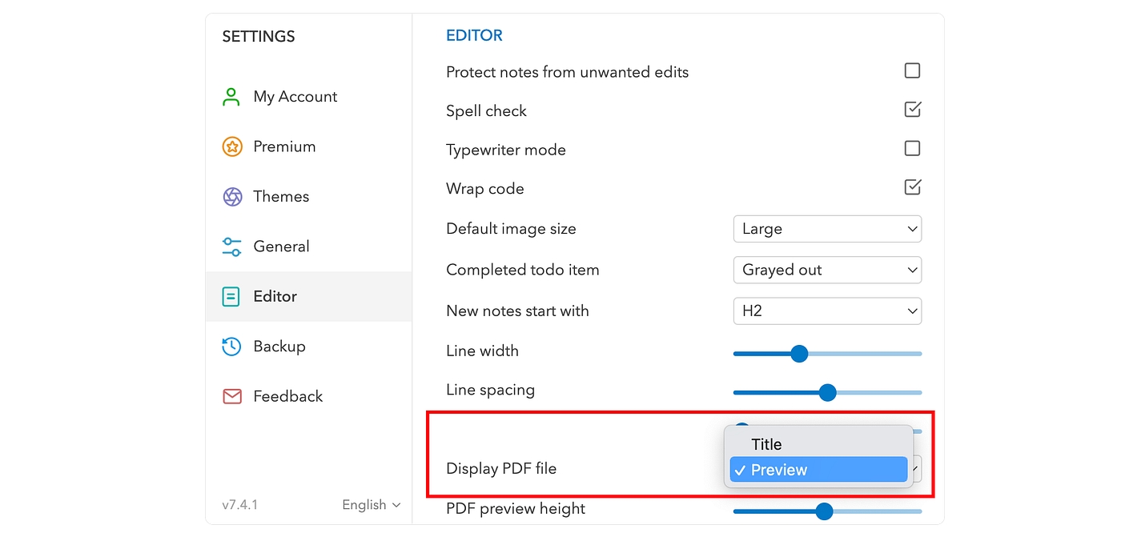This screenshot has height=541, width=1121.
Task: Click the My Account person icon
Action: tap(231, 97)
